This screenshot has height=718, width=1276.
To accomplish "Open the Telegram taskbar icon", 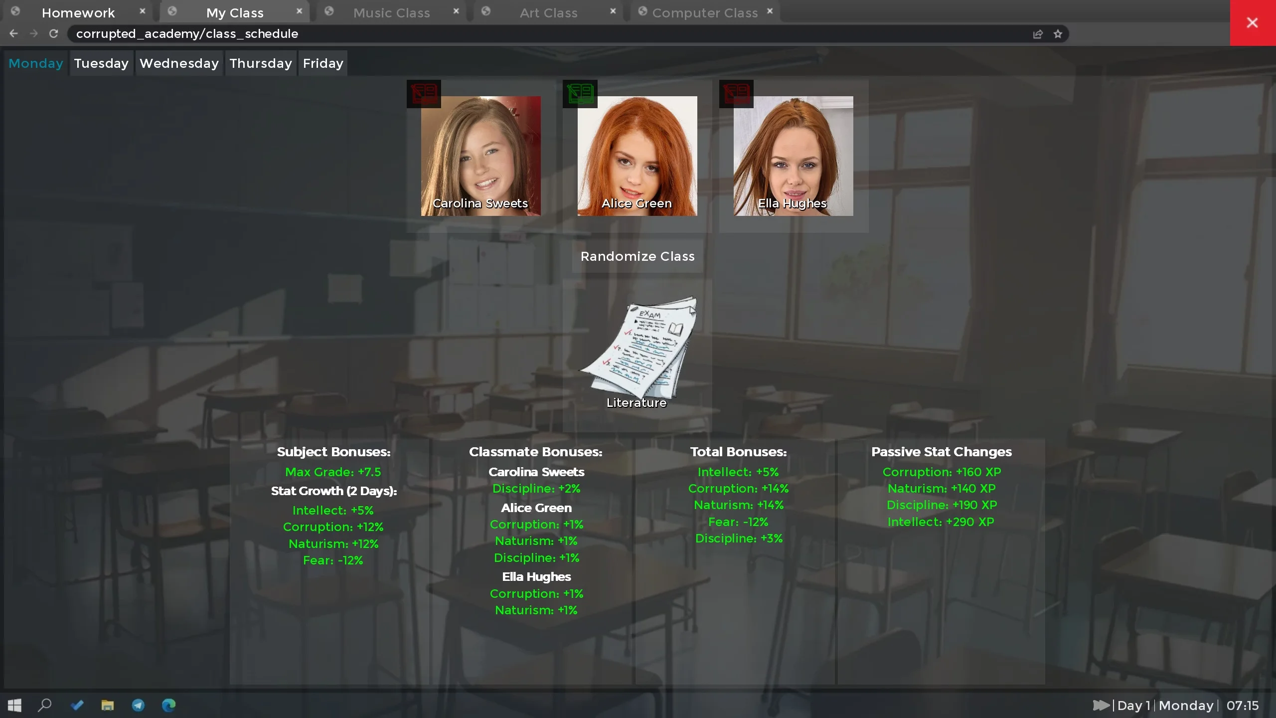I will [x=138, y=705].
